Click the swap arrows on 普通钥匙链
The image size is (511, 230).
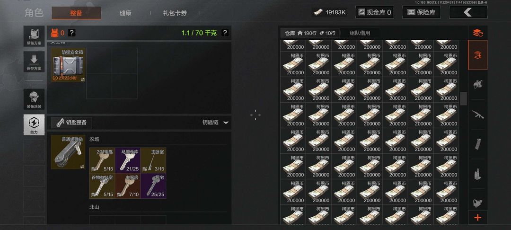[82, 166]
